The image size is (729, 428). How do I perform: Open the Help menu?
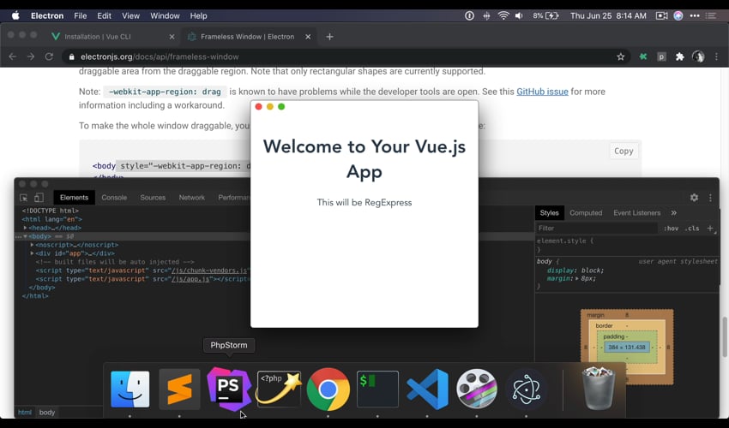click(198, 15)
